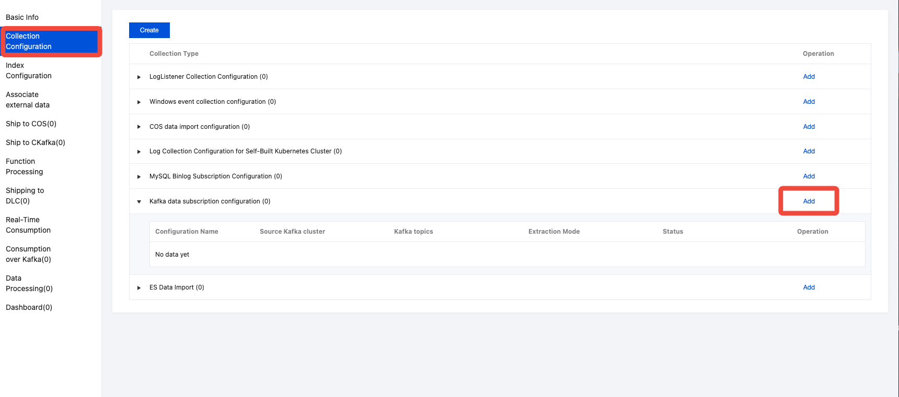Expand COS data import configuration row
The height and width of the screenshot is (397, 899).
[x=139, y=127]
